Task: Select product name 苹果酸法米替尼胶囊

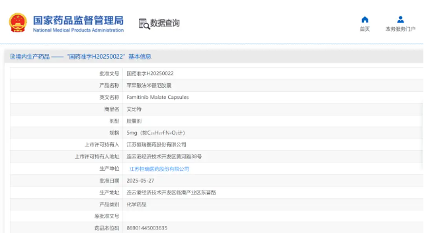Action: tap(149, 86)
